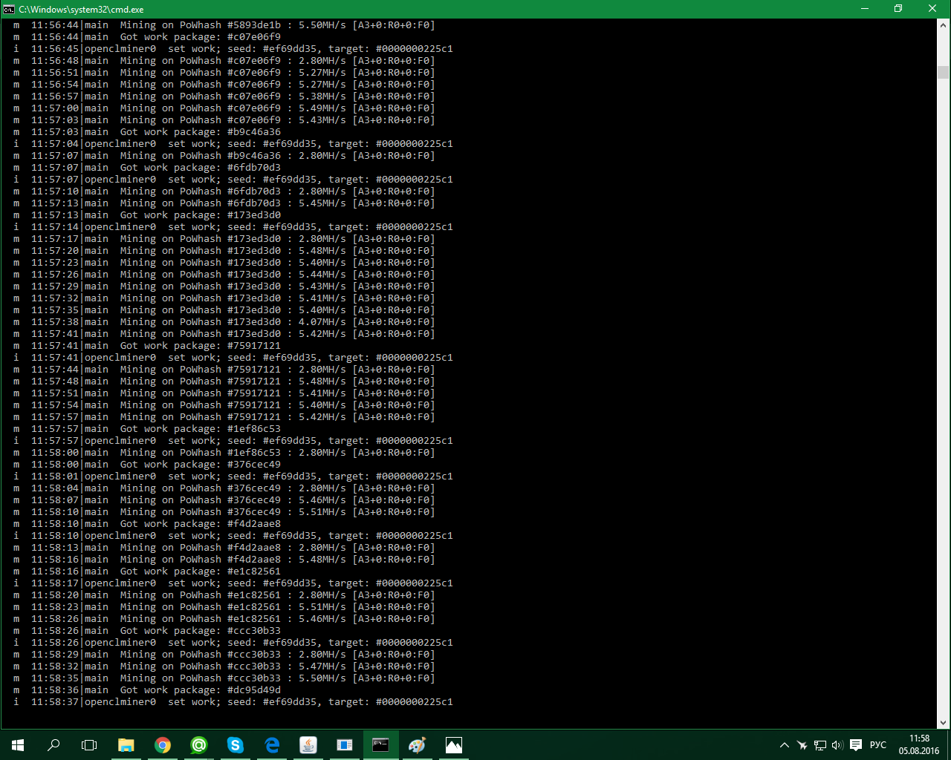Open the clock showing 11:58
This screenshot has height=760, width=951.
(919, 744)
